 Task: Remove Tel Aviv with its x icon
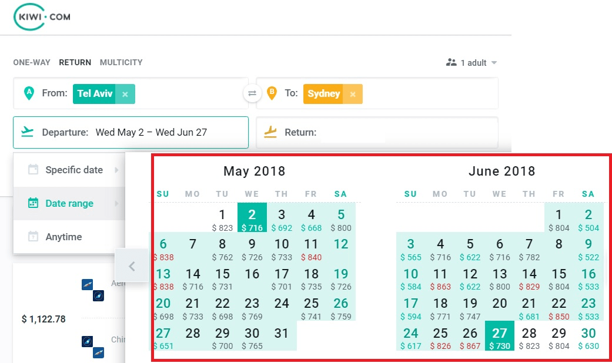pyautogui.click(x=125, y=94)
